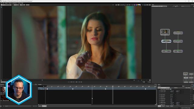The height and width of the screenshot is (109, 194).
Task: Click the Sources panel search field
Action: pos(18,106)
